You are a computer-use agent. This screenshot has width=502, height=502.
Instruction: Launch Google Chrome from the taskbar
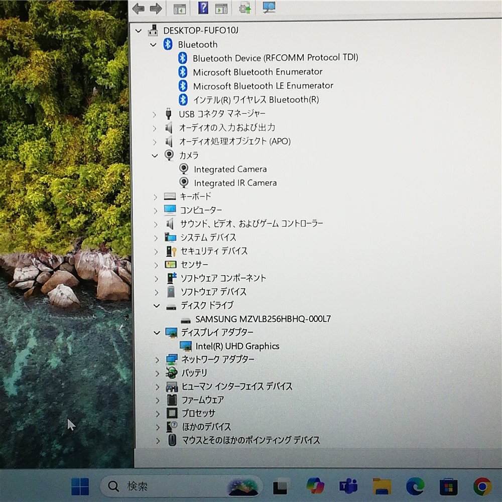tap(483, 486)
